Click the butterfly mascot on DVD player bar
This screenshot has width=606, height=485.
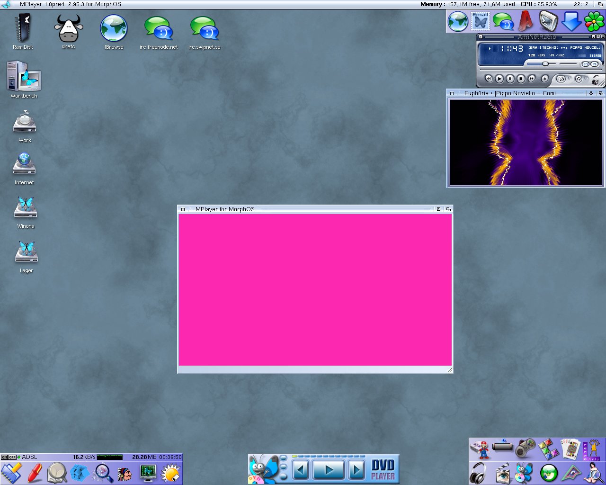[263, 469]
